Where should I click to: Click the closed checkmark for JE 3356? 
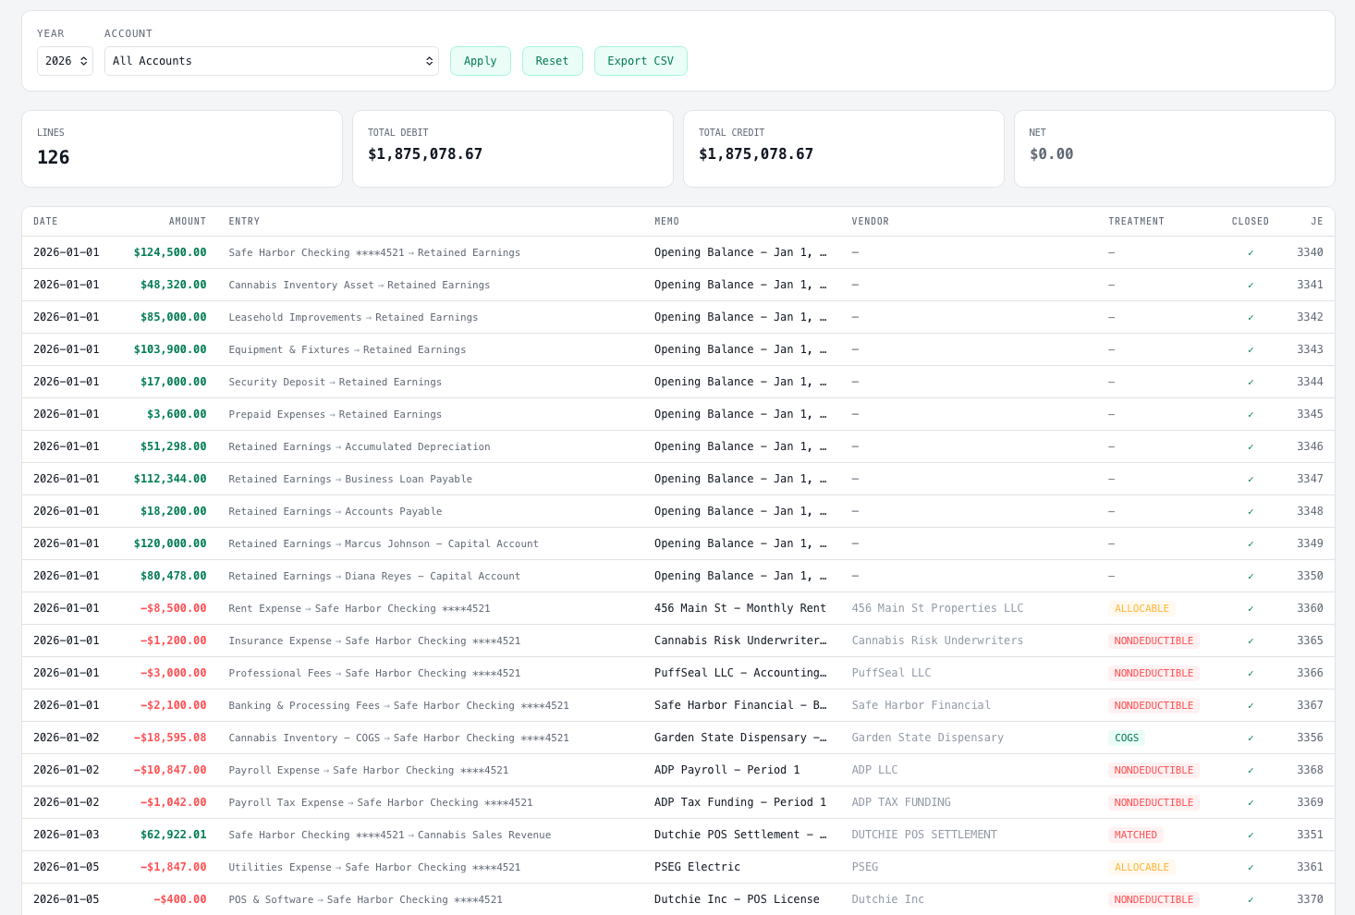pyautogui.click(x=1251, y=738)
